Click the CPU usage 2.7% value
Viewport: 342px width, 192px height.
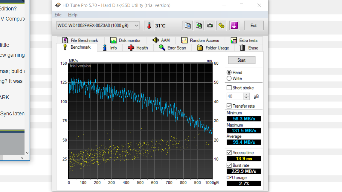click(x=244, y=184)
